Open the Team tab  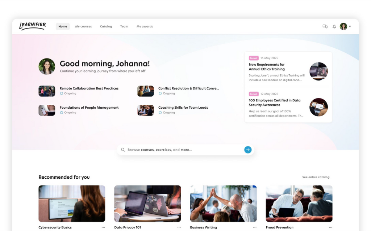pyautogui.click(x=124, y=26)
